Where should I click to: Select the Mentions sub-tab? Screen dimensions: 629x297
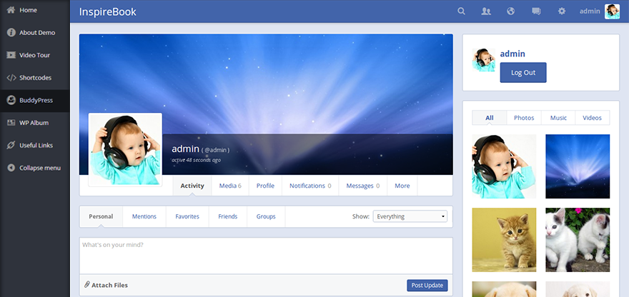(x=144, y=216)
